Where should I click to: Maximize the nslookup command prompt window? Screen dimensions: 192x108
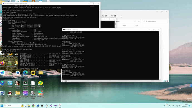(x=154, y=30)
